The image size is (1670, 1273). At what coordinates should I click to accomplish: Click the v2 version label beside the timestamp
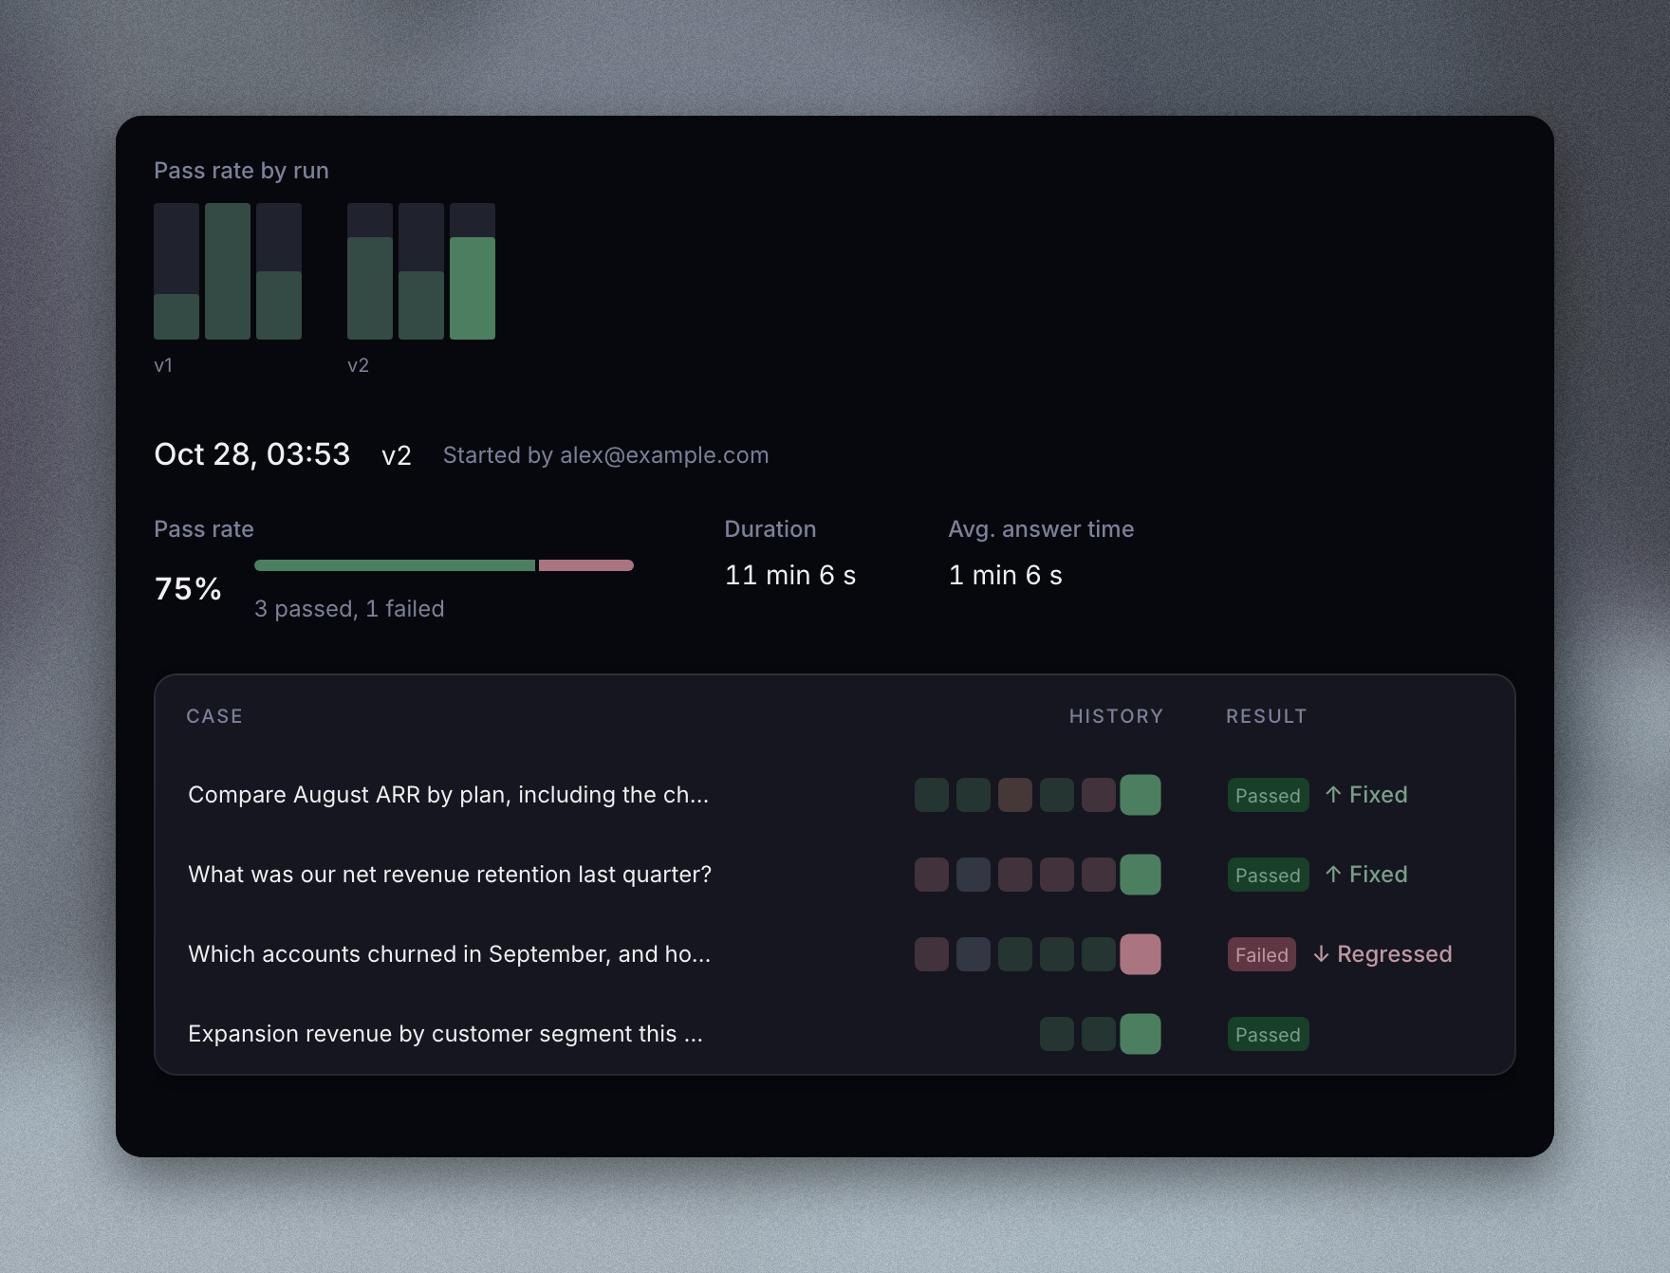point(397,456)
